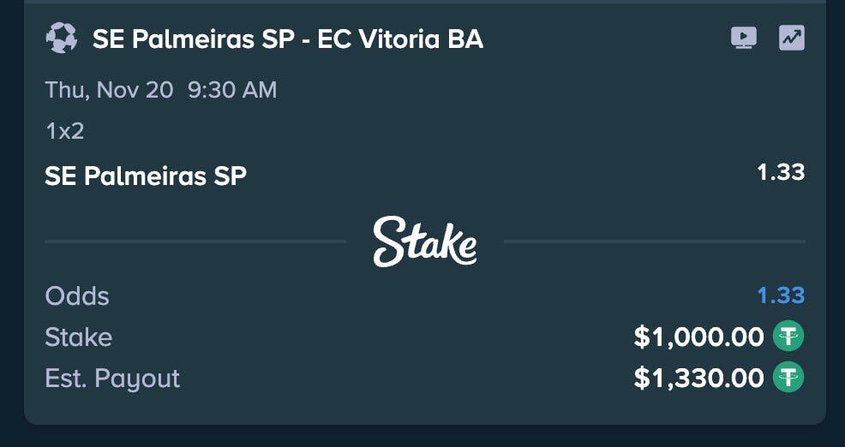Click the Tether icon beside $1,000.00
Image resolution: width=845 pixels, height=447 pixels.
(788, 337)
